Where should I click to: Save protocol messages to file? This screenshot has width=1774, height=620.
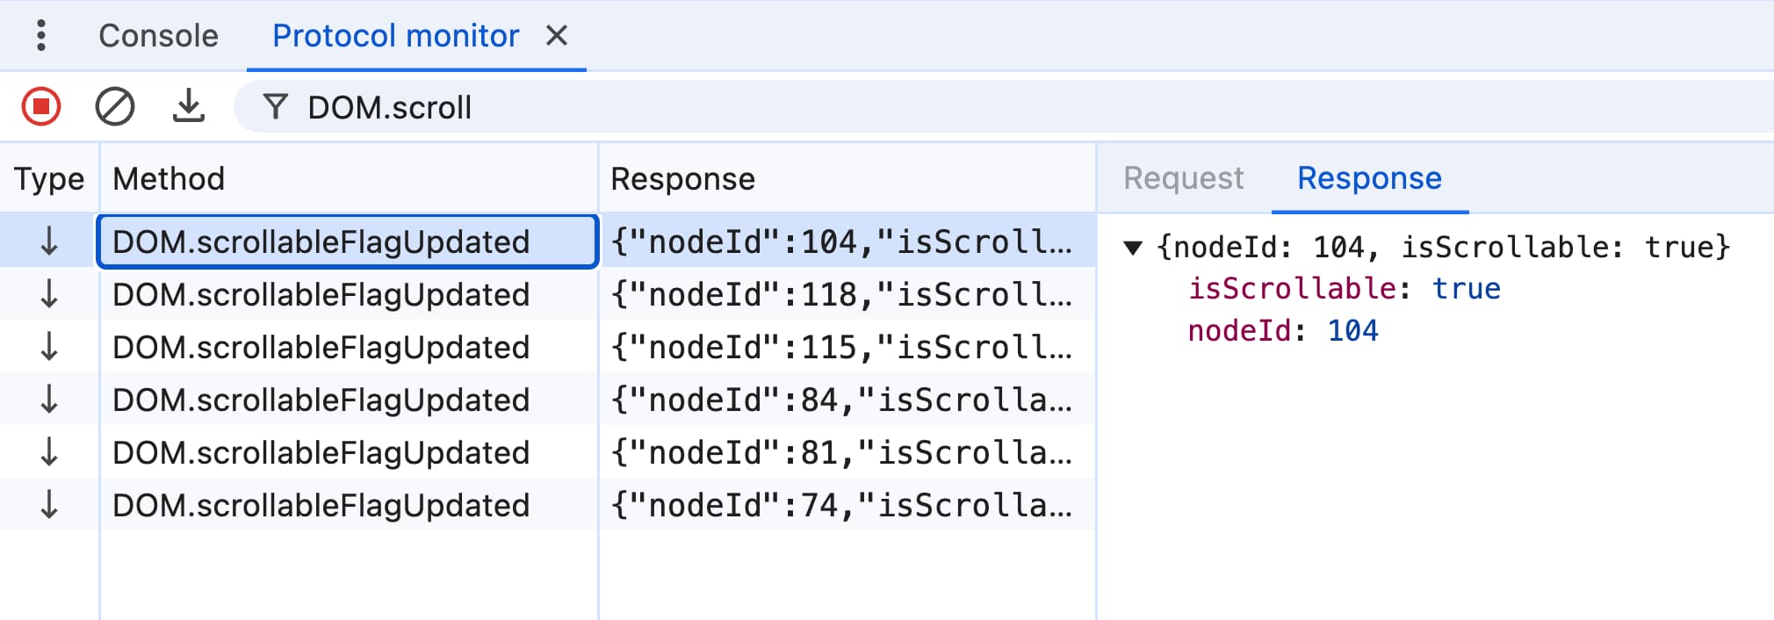pos(190,107)
